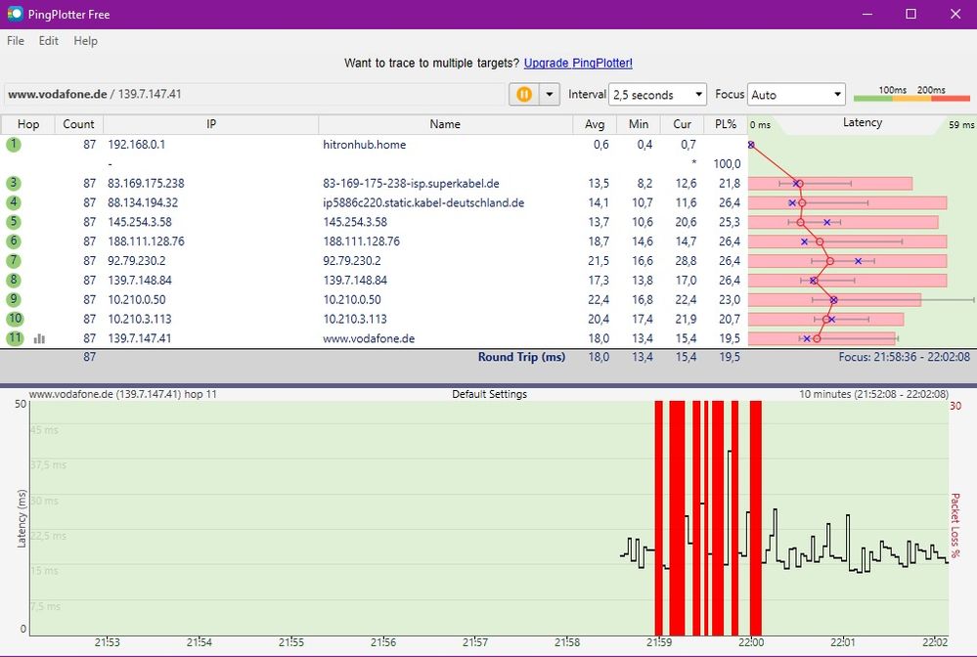Click the hop 11 green circle icon

point(15,338)
